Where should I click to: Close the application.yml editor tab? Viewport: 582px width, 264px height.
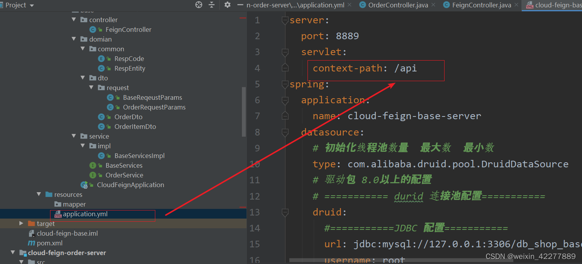tap(349, 5)
